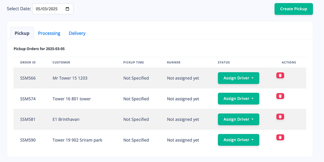This screenshot has width=324, height=162.
Task: Open Assign Driver dropdown for SSM590
Action: (238, 140)
